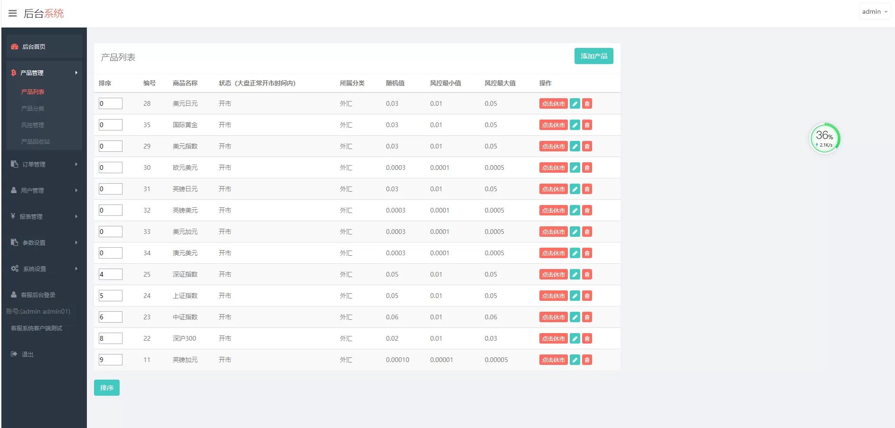The height and width of the screenshot is (428, 895).
Task: Click delete trash icon for 国际黄金 row
Action: (x=587, y=125)
